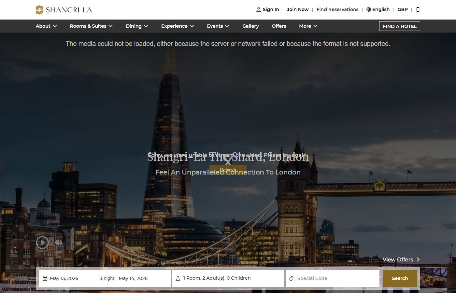Image resolution: width=456 pixels, height=293 pixels.
Task: Click the FIND A HOTEL button
Action: point(400,26)
